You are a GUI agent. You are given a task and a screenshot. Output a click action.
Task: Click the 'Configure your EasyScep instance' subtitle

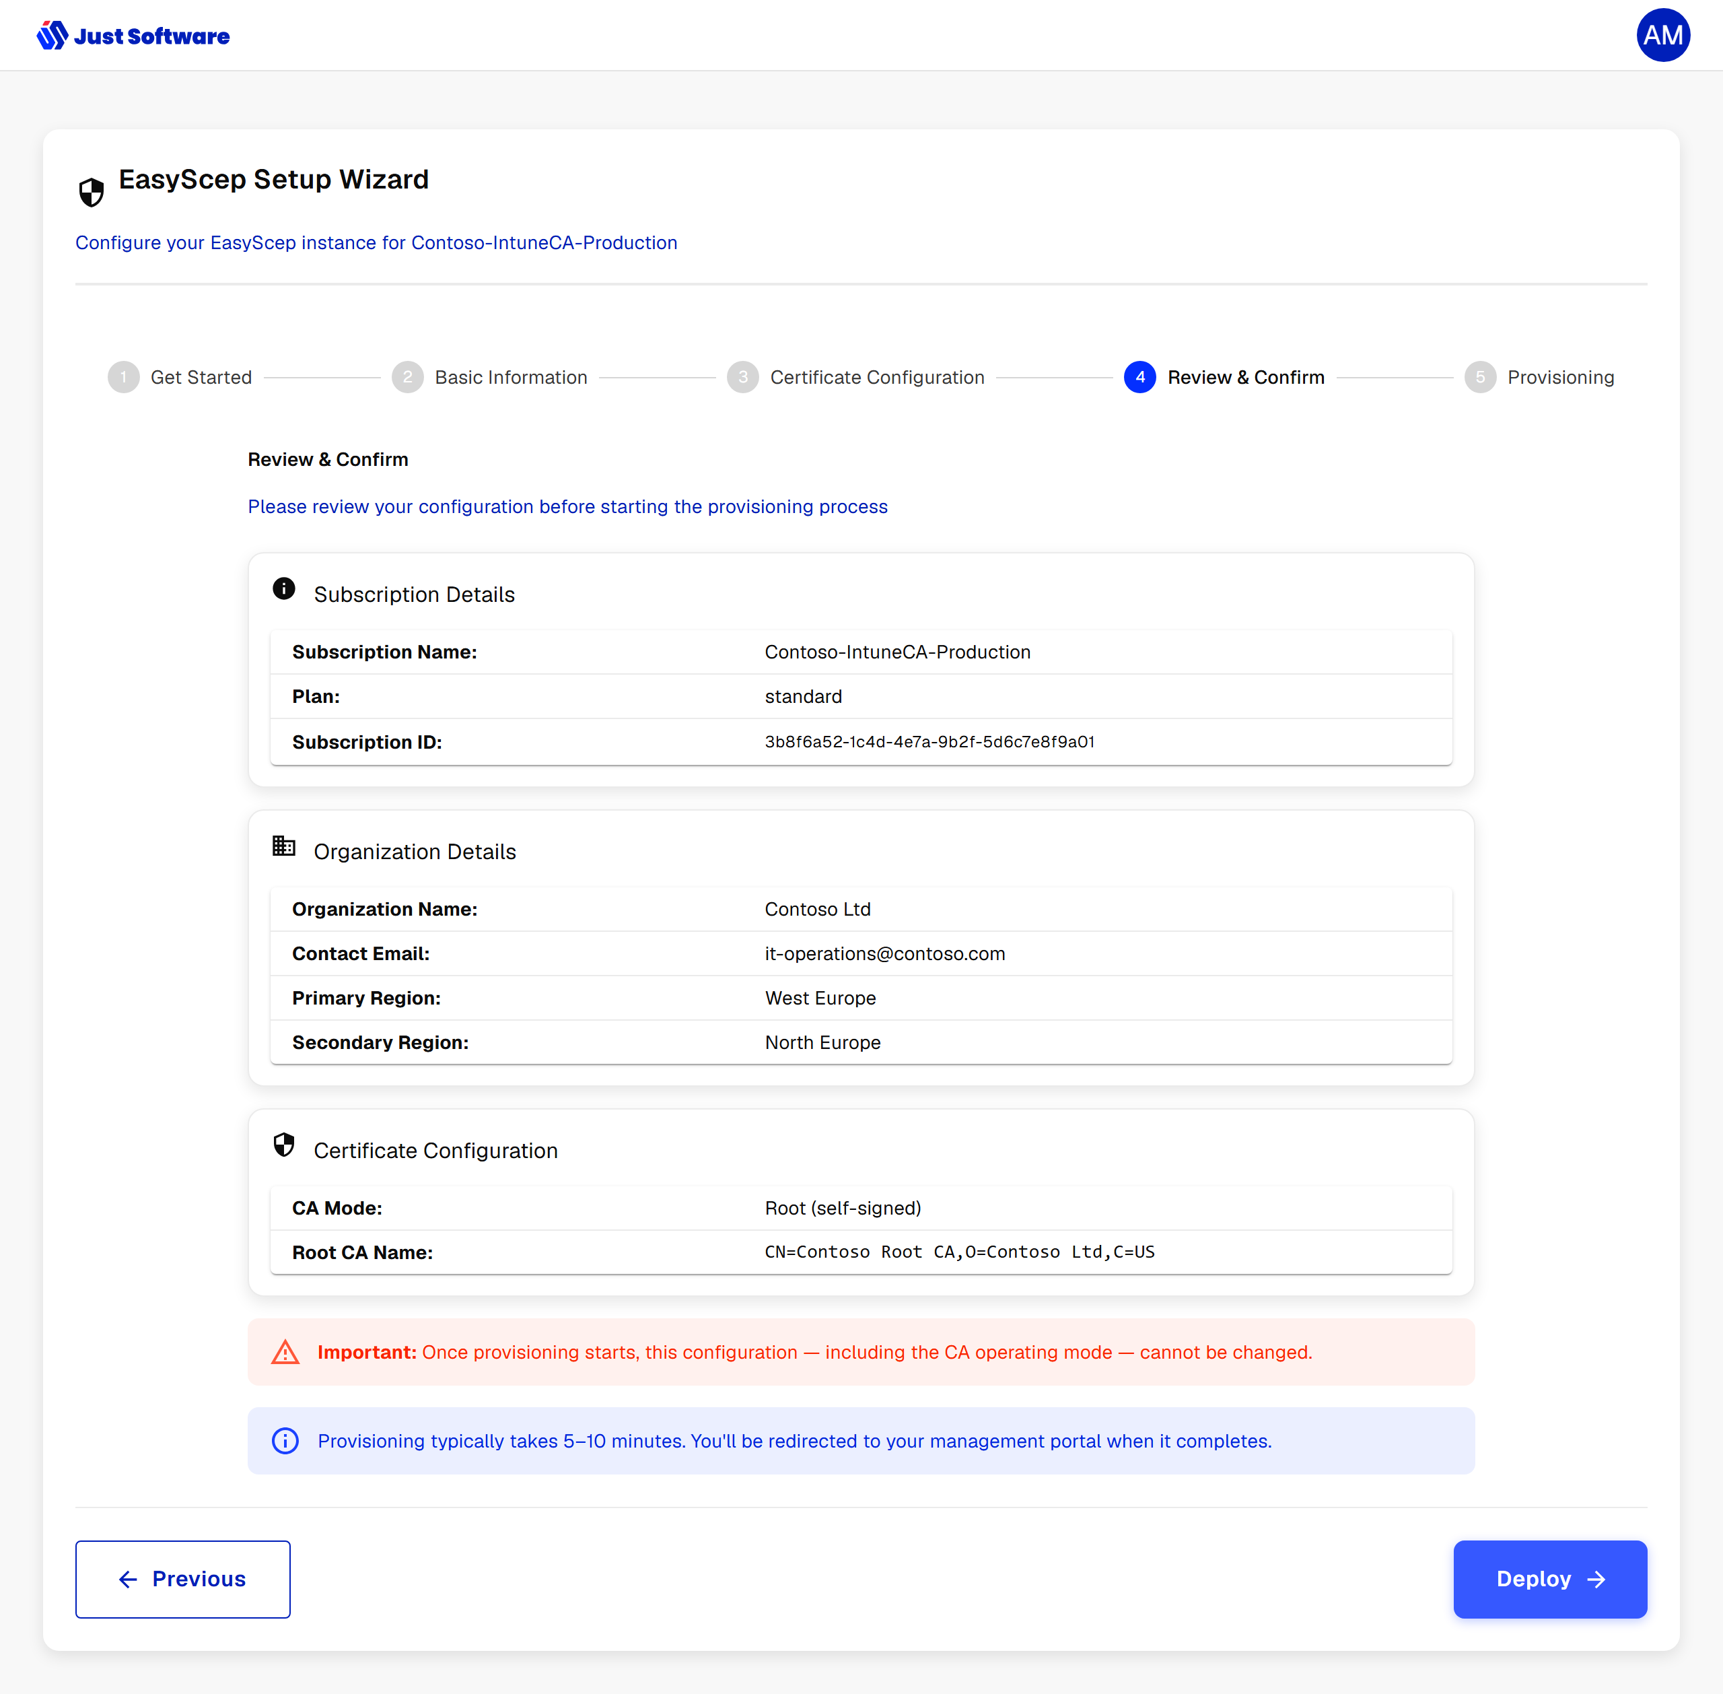(376, 243)
